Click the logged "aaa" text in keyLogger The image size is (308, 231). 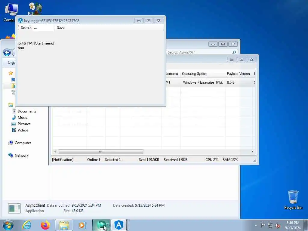21,48
